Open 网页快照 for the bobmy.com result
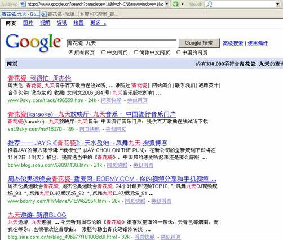The width and height of the screenshot is (283, 240). click(135, 201)
